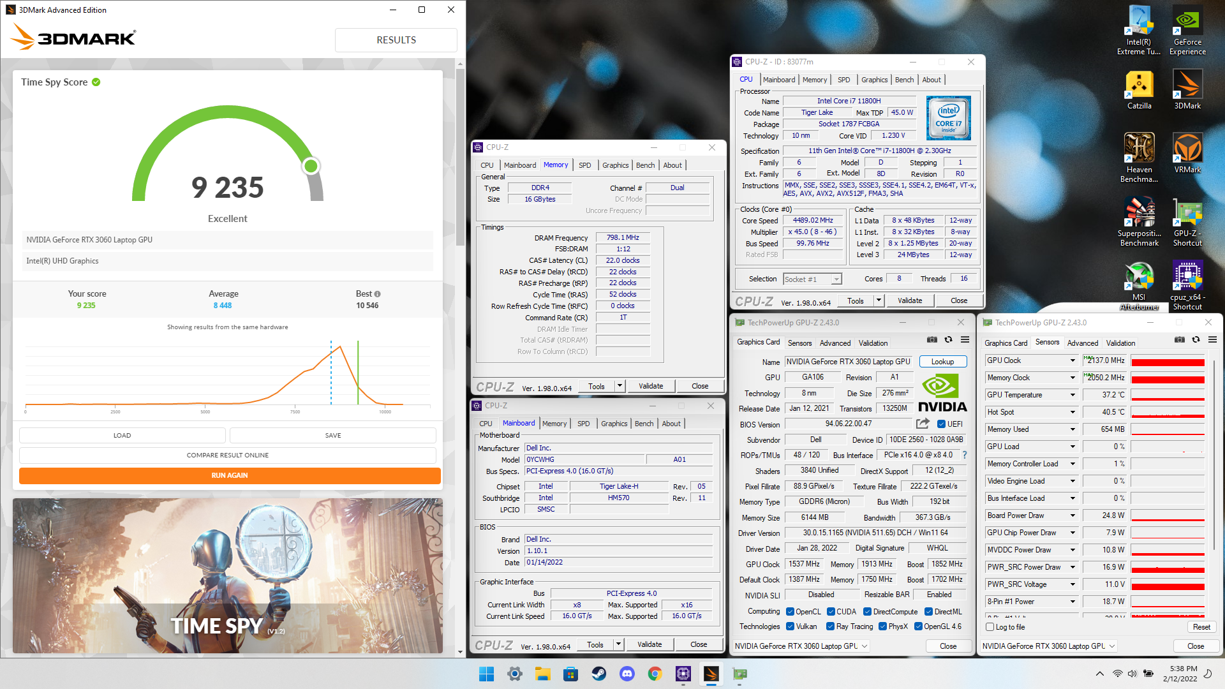Click the Lookup button in GPU-Z
The height and width of the screenshot is (689, 1225).
click(x=942, y=362)
